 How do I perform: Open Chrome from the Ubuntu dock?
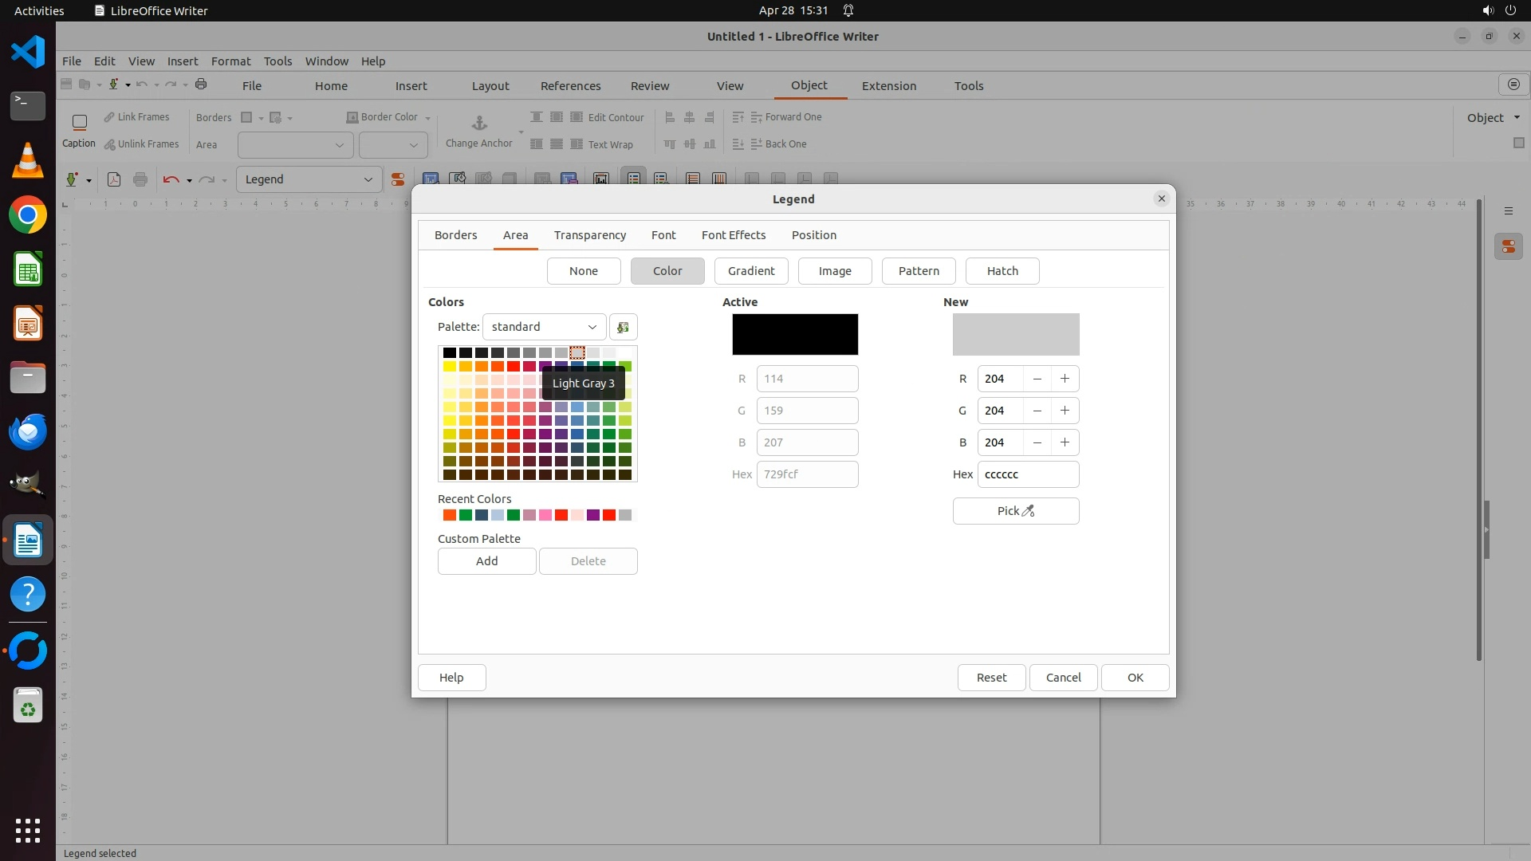click(28, 215)
